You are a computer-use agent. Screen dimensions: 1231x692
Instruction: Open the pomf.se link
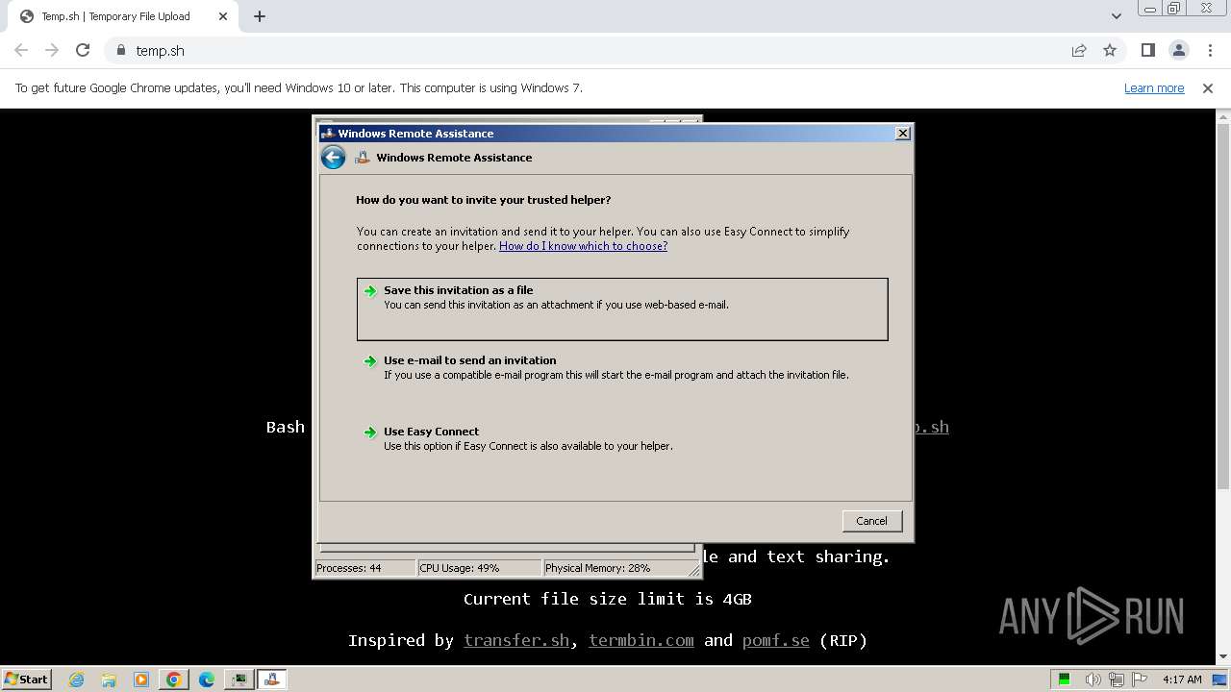(x=776, y=640)
